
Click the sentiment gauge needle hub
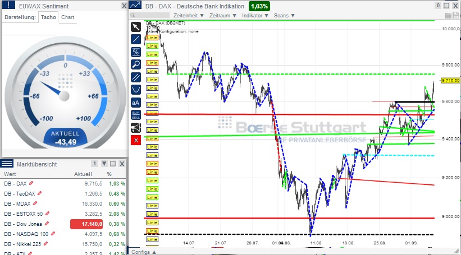(64, 96)
